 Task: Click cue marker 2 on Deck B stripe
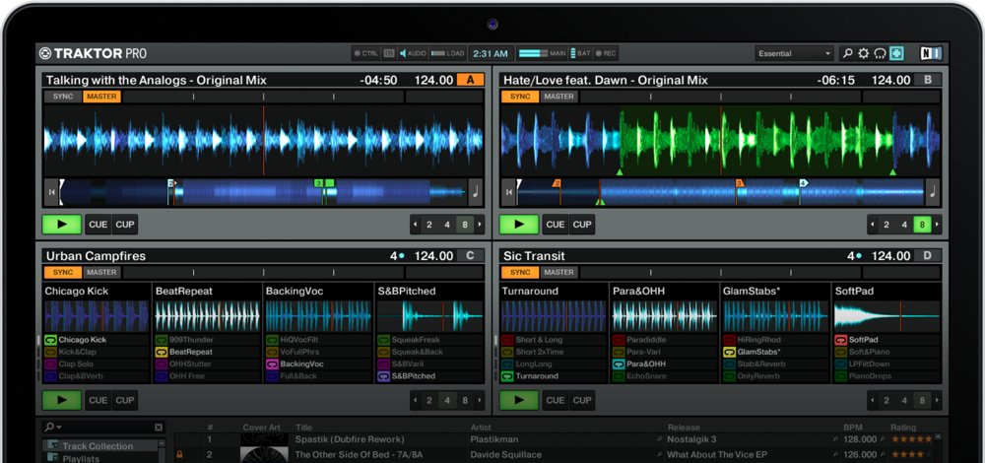pyautogui.click(x=557, y=183)
